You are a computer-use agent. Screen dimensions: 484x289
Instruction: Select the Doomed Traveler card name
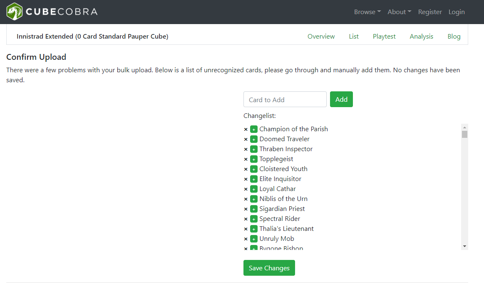284,139
